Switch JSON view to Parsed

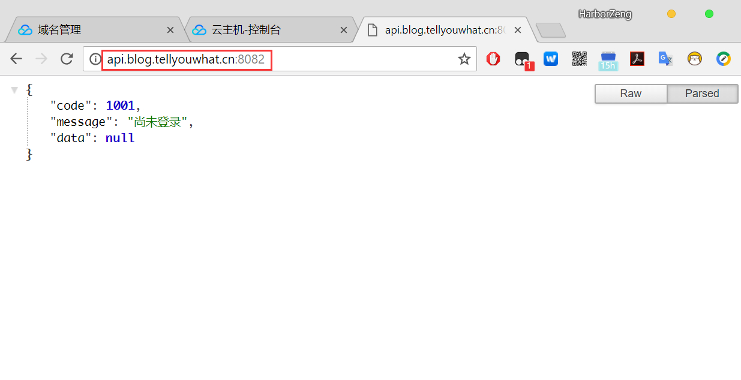point(702,94)
